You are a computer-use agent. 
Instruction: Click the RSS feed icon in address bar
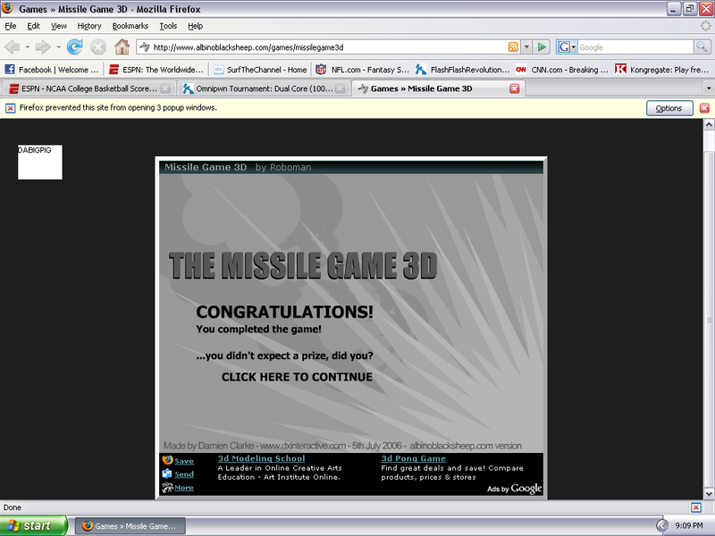513,46
